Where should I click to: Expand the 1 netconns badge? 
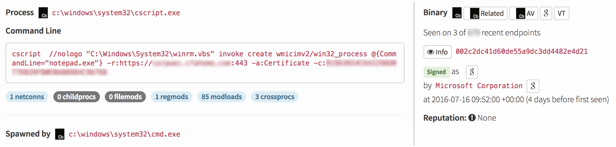click(x=27, y=97)
